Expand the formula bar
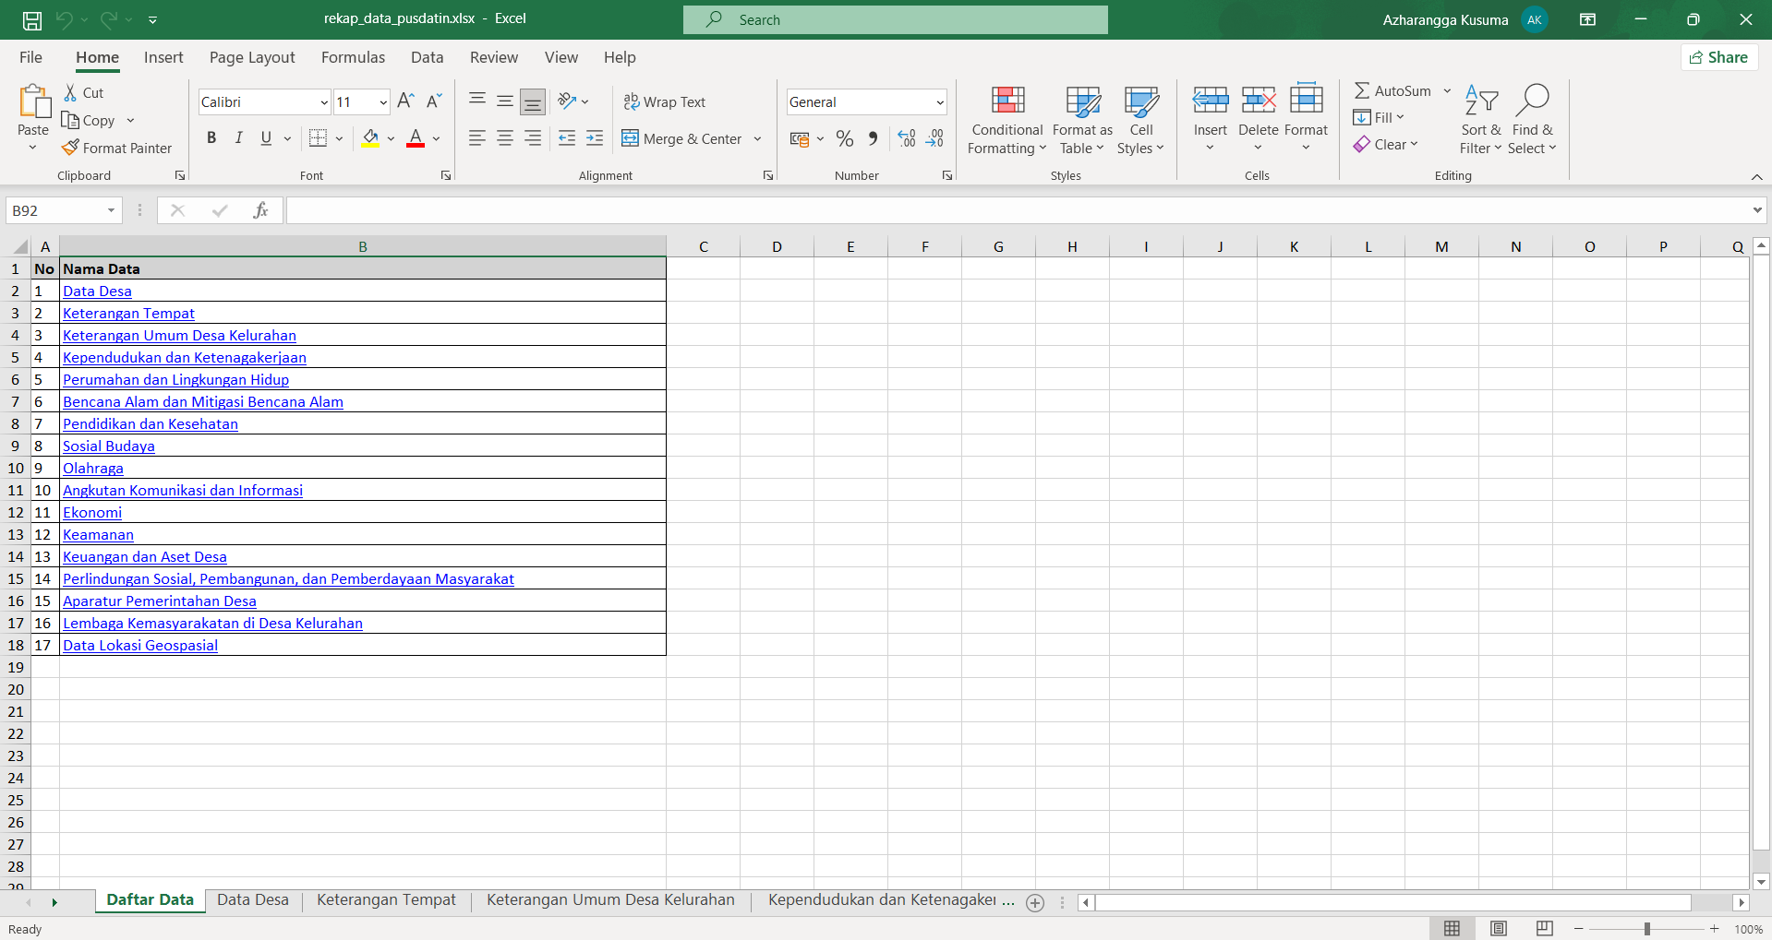 tap(1756, 210)
